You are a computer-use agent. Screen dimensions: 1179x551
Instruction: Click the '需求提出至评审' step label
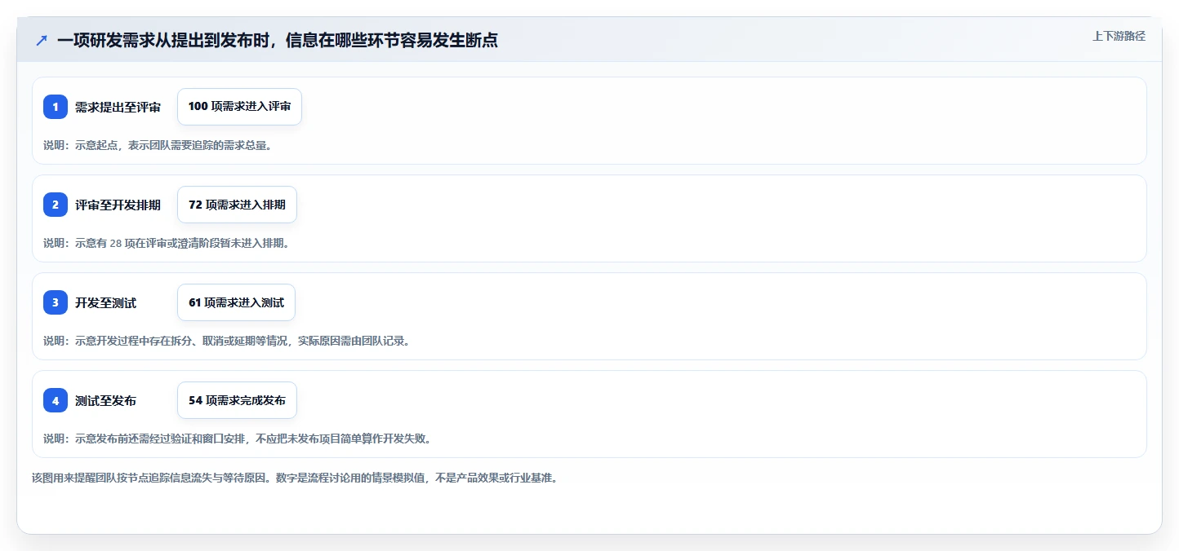click(118, 107)
